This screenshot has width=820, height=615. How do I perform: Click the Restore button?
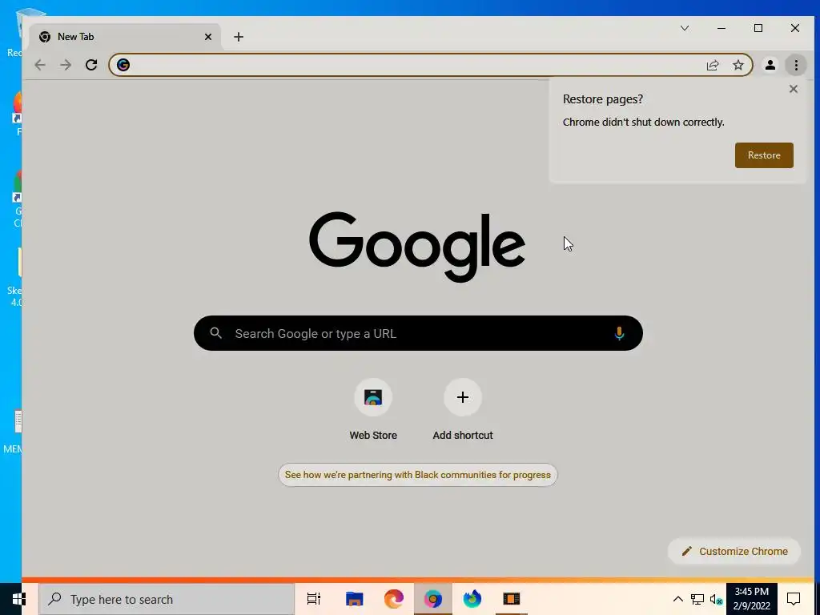point(764,155)
